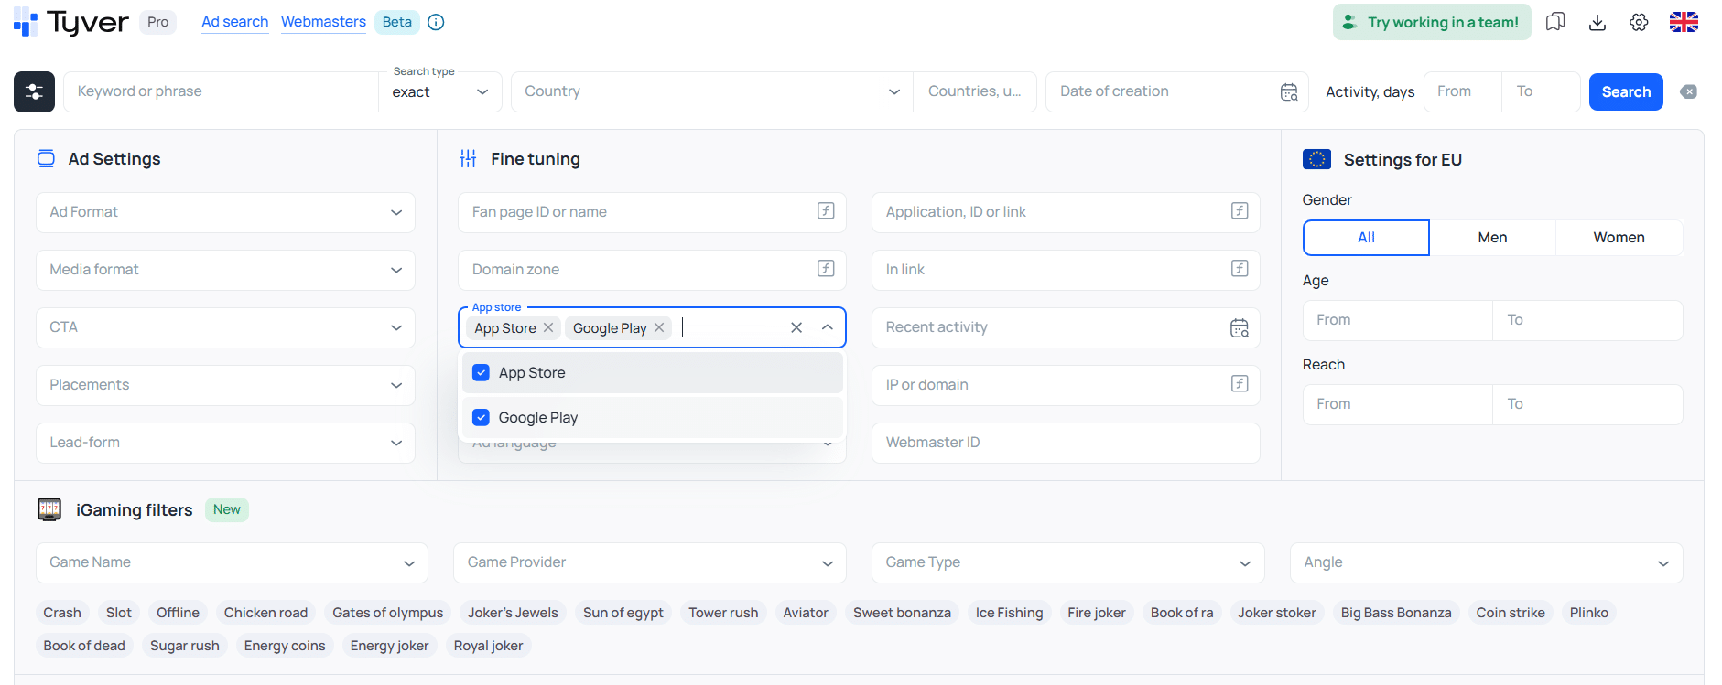Open settings gear icon

tap(1639, 22)
